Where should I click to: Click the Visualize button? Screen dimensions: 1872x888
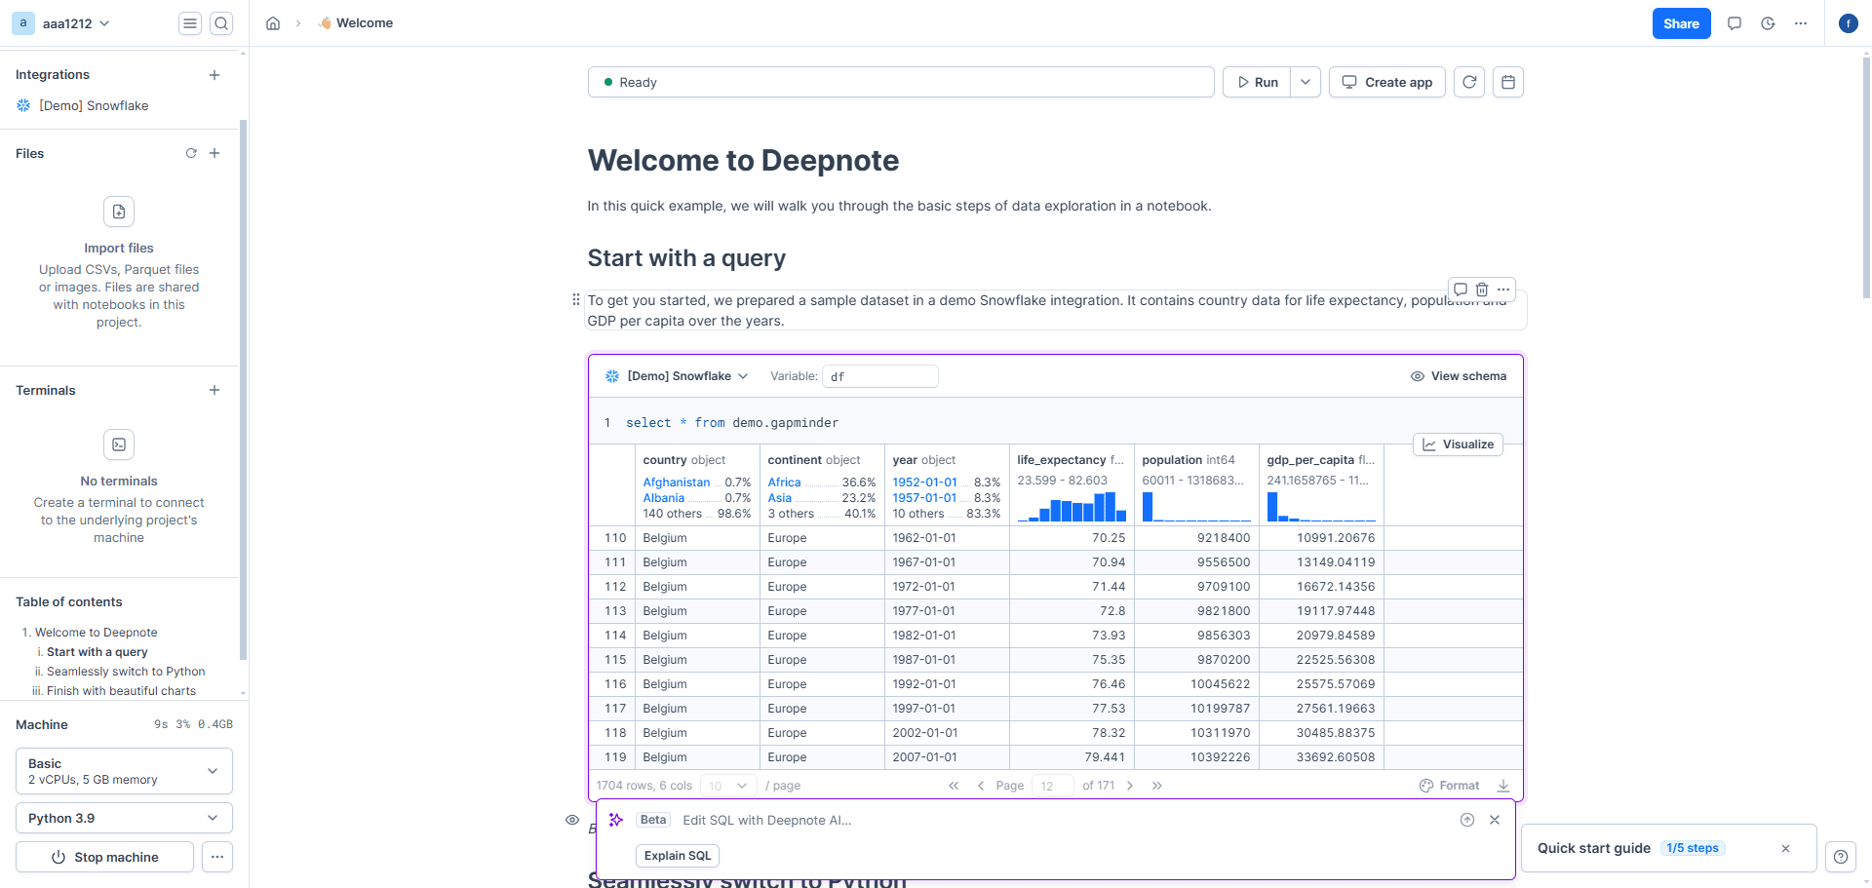click(x=1458, y=444)
